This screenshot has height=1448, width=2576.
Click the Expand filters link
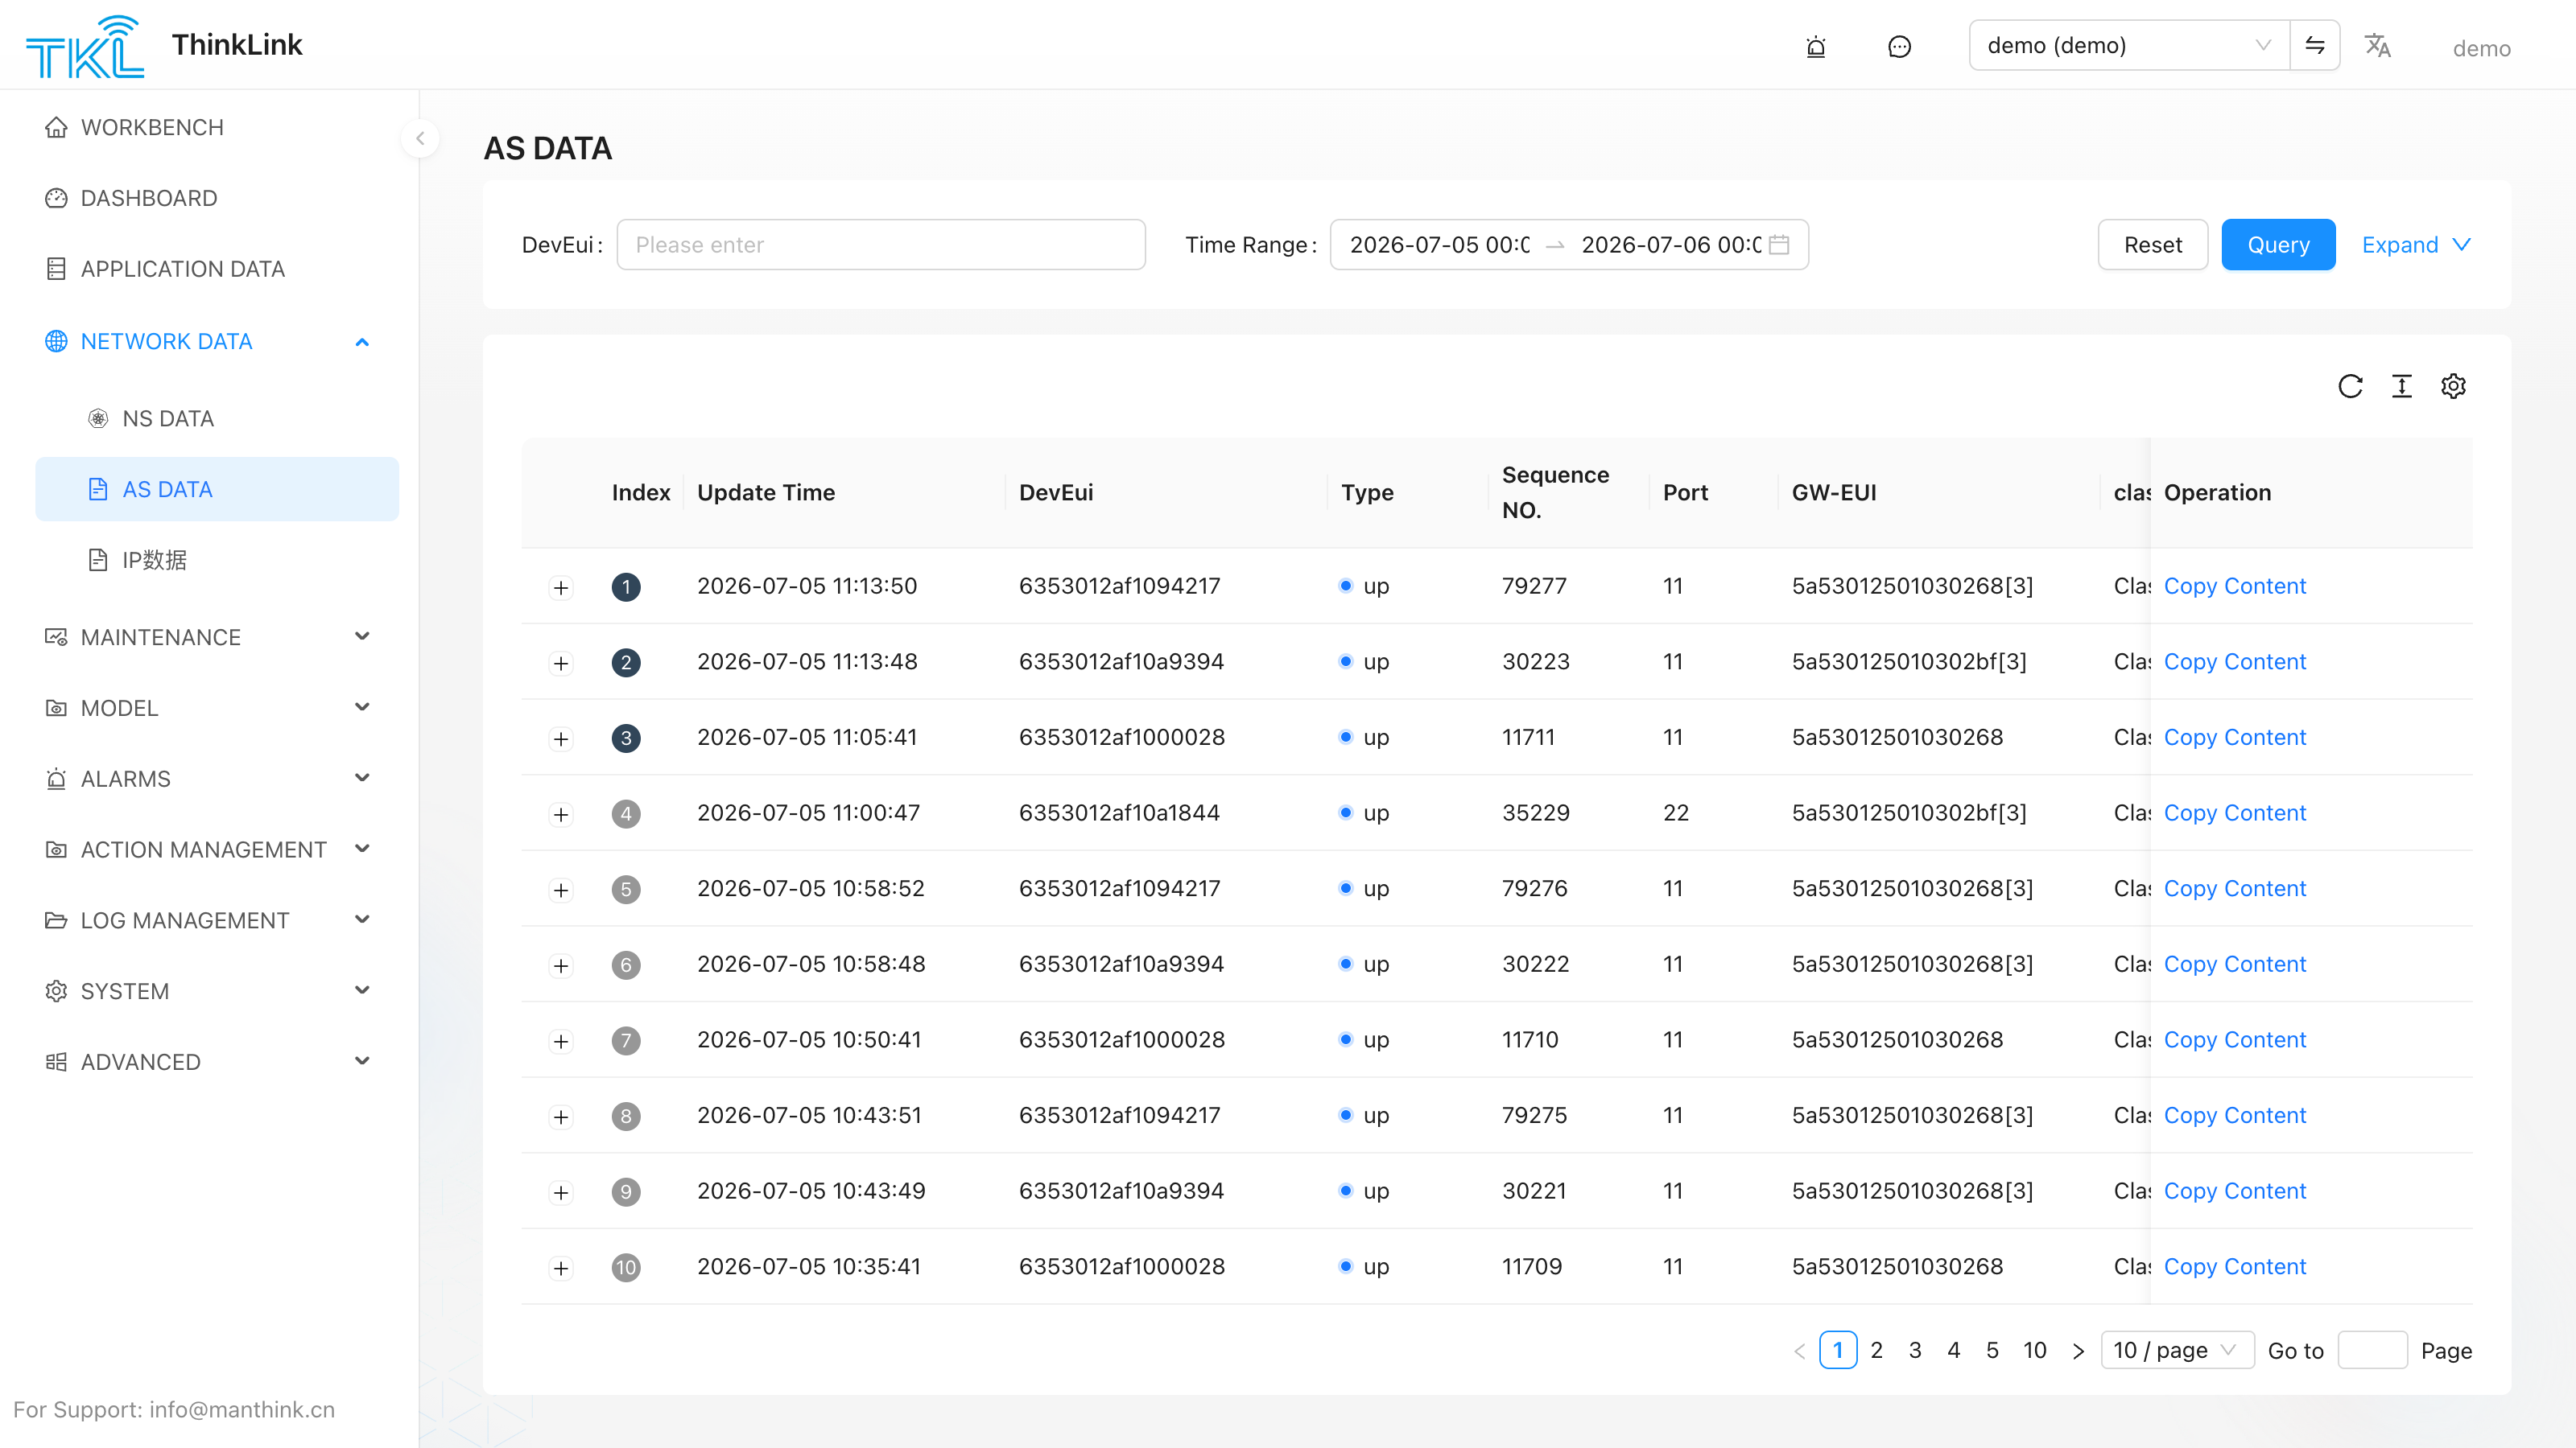coord(2416,245)
